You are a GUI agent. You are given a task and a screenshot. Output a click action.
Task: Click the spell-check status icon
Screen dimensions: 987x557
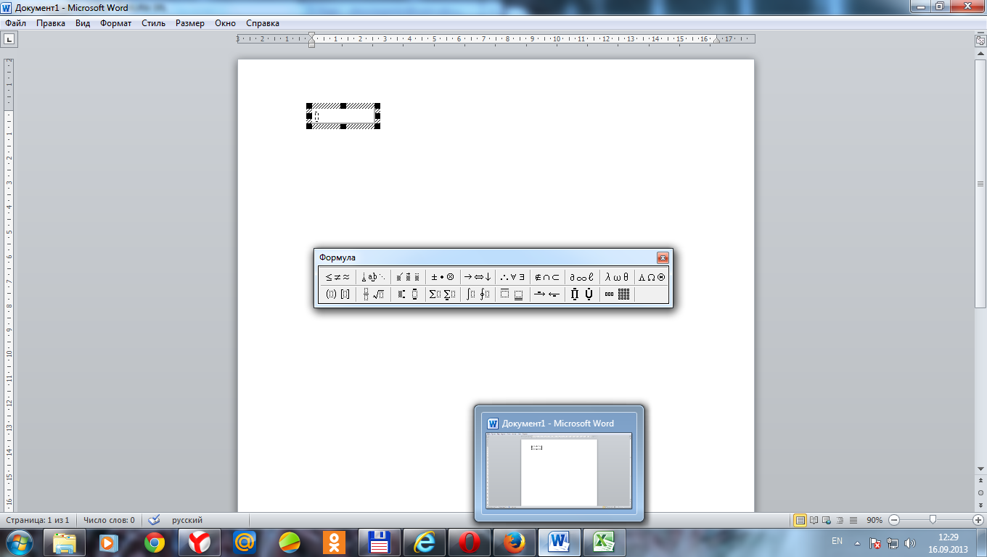[x=153, y=520]
